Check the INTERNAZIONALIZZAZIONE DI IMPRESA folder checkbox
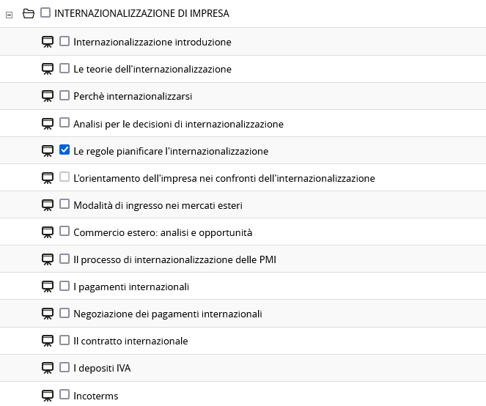486x406 pixels. click(45, 12)
